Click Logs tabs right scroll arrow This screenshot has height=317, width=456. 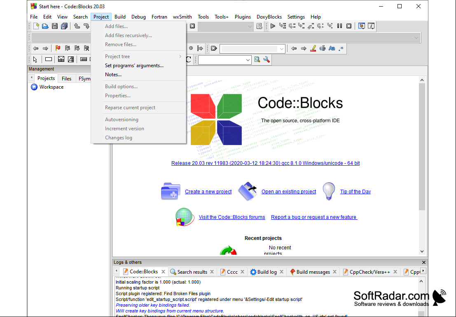423,271
